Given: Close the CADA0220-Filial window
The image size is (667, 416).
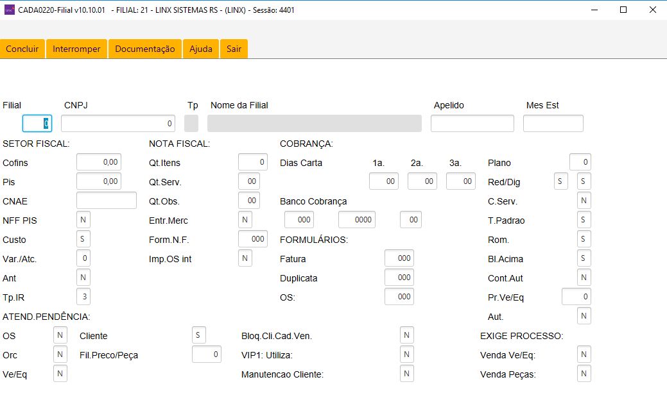Looking at the screenshot, I should 652,10.
